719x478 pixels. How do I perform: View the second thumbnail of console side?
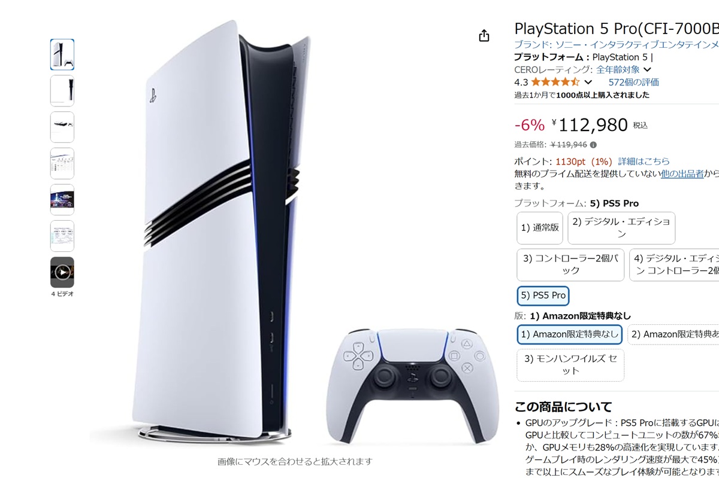(62, 91)
